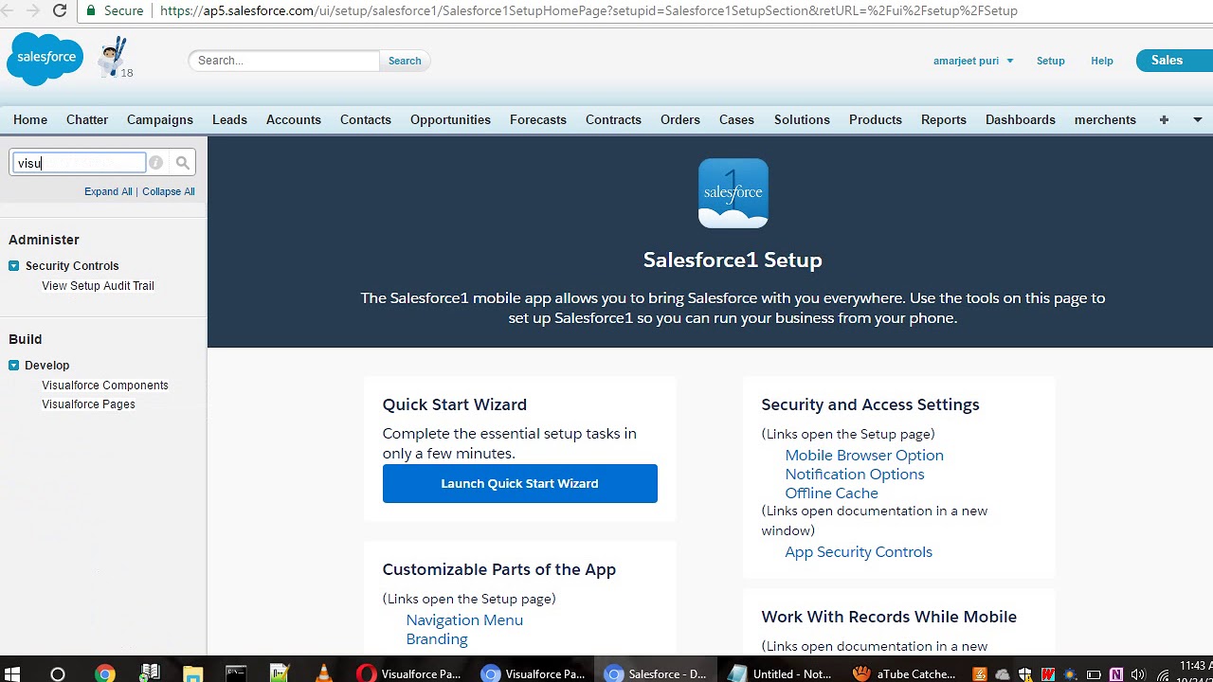Open Windows Start menu

point(13,673)
